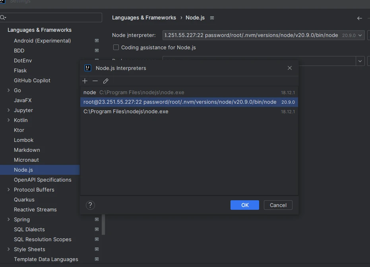Open JavaFX settings page

point(23,100)
